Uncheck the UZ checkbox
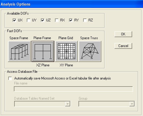The width and height of the screenshot is (143, 116). click(43, 20)
